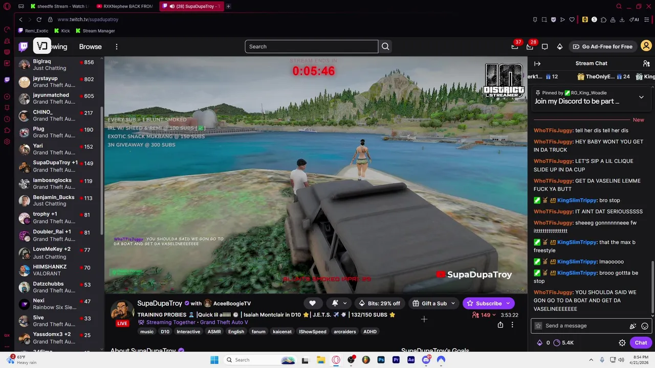
Task: Open the Kick bookmark
Action: pyautogui.click(x=62, y=31)
